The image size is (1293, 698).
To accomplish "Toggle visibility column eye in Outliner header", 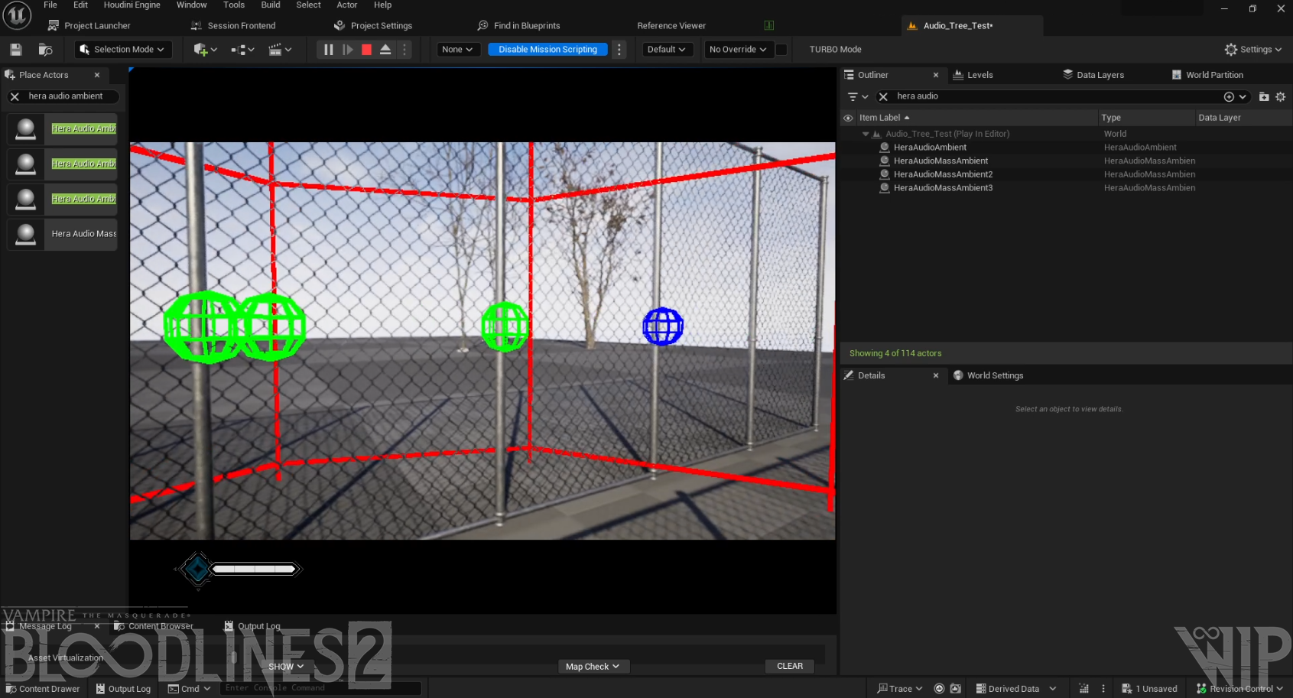I will click(848, 118).
